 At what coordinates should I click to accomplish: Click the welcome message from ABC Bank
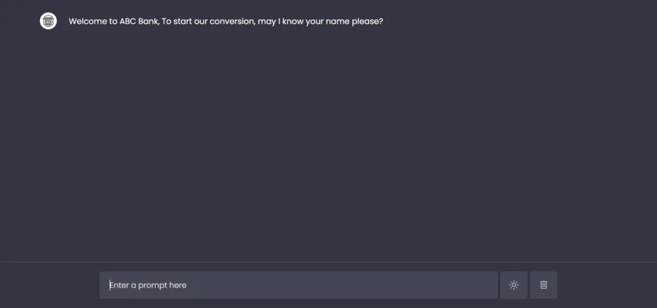pos(226,21)
